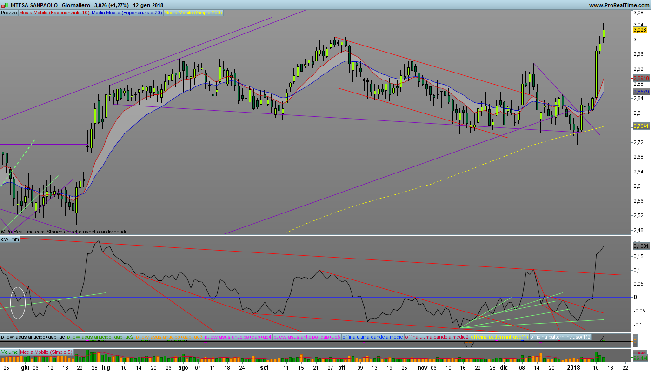Click the Volume indicator label

pos(9,352)
